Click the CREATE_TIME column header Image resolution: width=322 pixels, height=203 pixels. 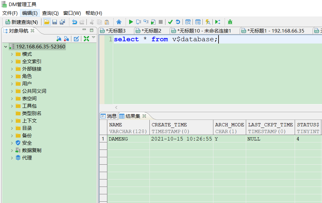[x=181, y=128]
